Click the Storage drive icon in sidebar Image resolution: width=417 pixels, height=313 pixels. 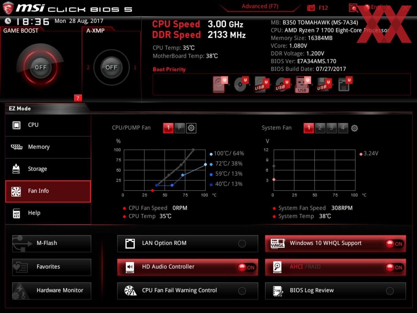[x=16, y=169]
